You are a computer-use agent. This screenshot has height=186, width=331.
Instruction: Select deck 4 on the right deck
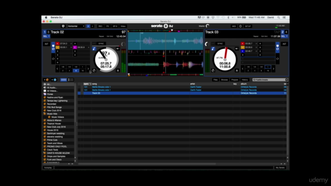pos(286,32)
